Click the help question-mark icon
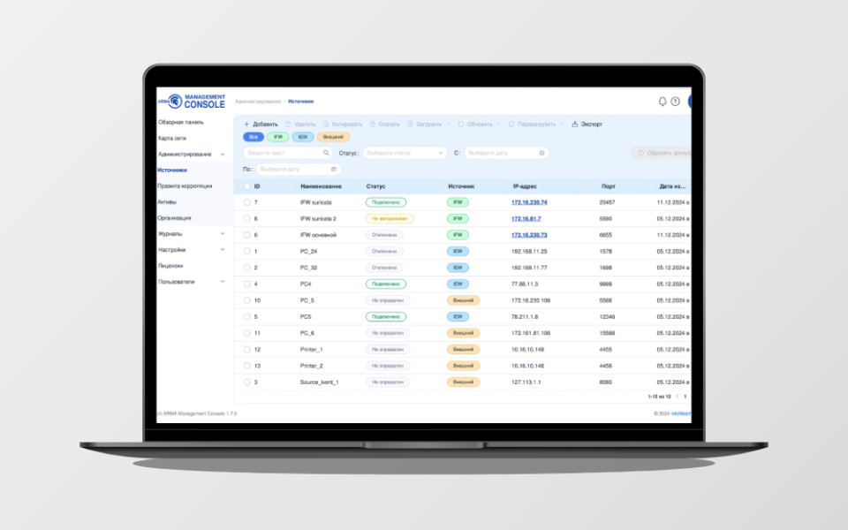The image size is (848, 530). (677, 102)
